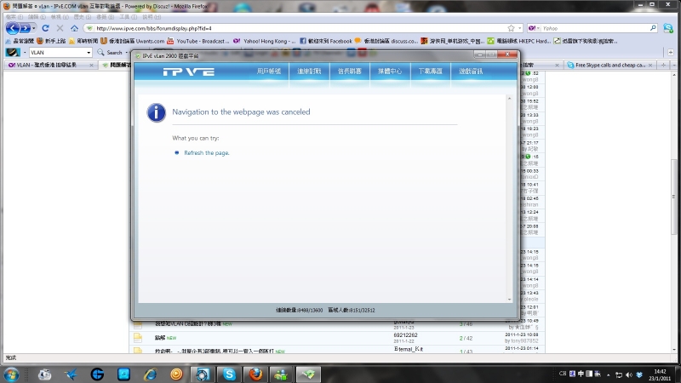Expand the VLAN toolbar search combo box
681x383 pixels.
89,53
